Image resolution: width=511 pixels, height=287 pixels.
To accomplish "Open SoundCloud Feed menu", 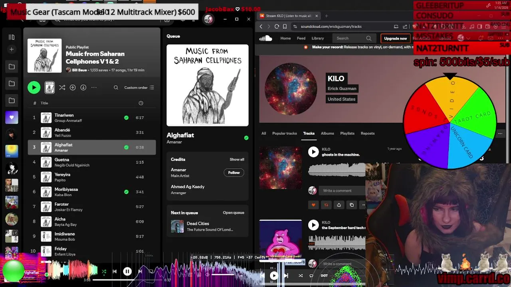I will click(301, 38).
